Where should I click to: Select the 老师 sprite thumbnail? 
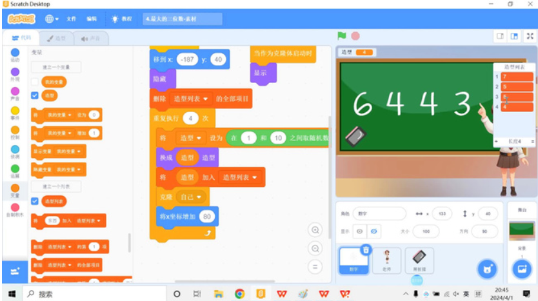(x=386, y=260)
